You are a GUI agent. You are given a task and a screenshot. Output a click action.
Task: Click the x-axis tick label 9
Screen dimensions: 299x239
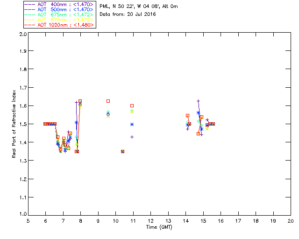pos(98,221)
